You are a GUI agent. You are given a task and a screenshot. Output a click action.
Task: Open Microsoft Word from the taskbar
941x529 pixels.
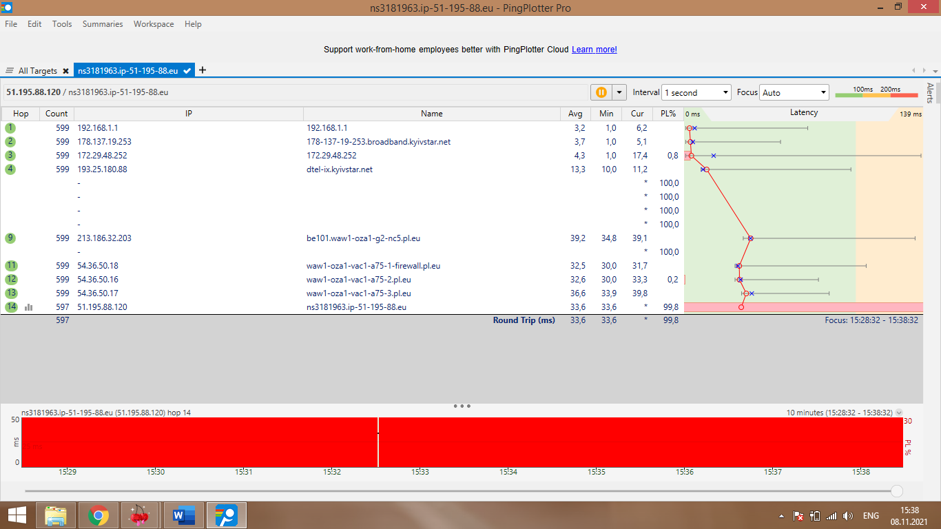tap(184, 515)
